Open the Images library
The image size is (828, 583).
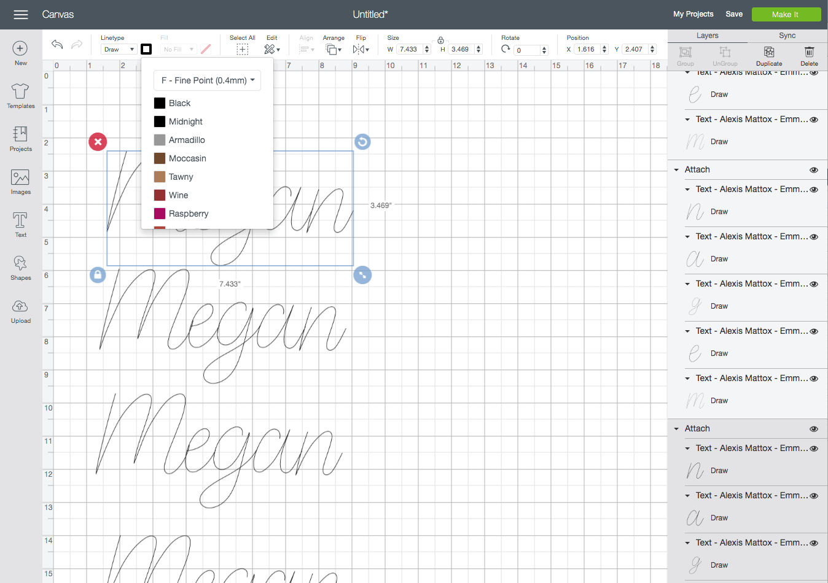tap(20, 182)
